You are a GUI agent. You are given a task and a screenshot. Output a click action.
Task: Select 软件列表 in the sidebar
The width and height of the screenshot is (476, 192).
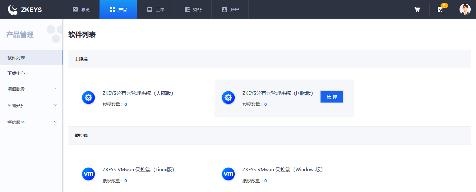[x=31, y=57]
